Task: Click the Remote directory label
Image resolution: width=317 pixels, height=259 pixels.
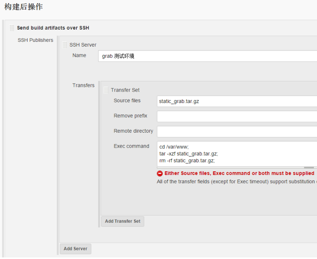Action: [133, 131]
